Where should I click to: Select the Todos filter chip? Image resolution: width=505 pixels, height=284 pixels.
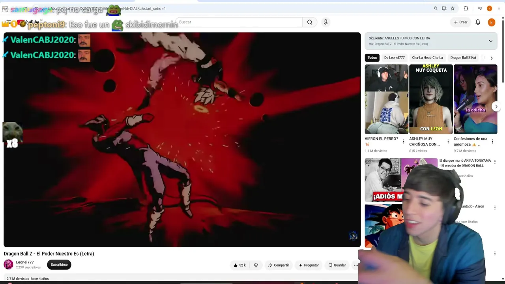(x=372, y=58)
